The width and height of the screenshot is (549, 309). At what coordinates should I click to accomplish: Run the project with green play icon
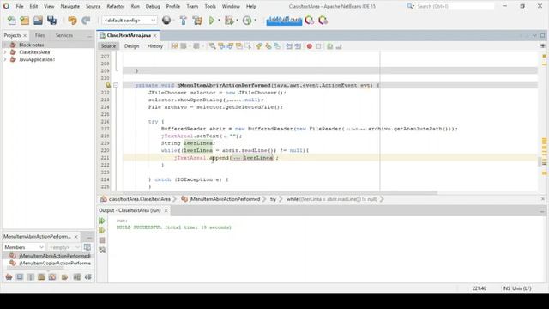click(x=212, y=21)
